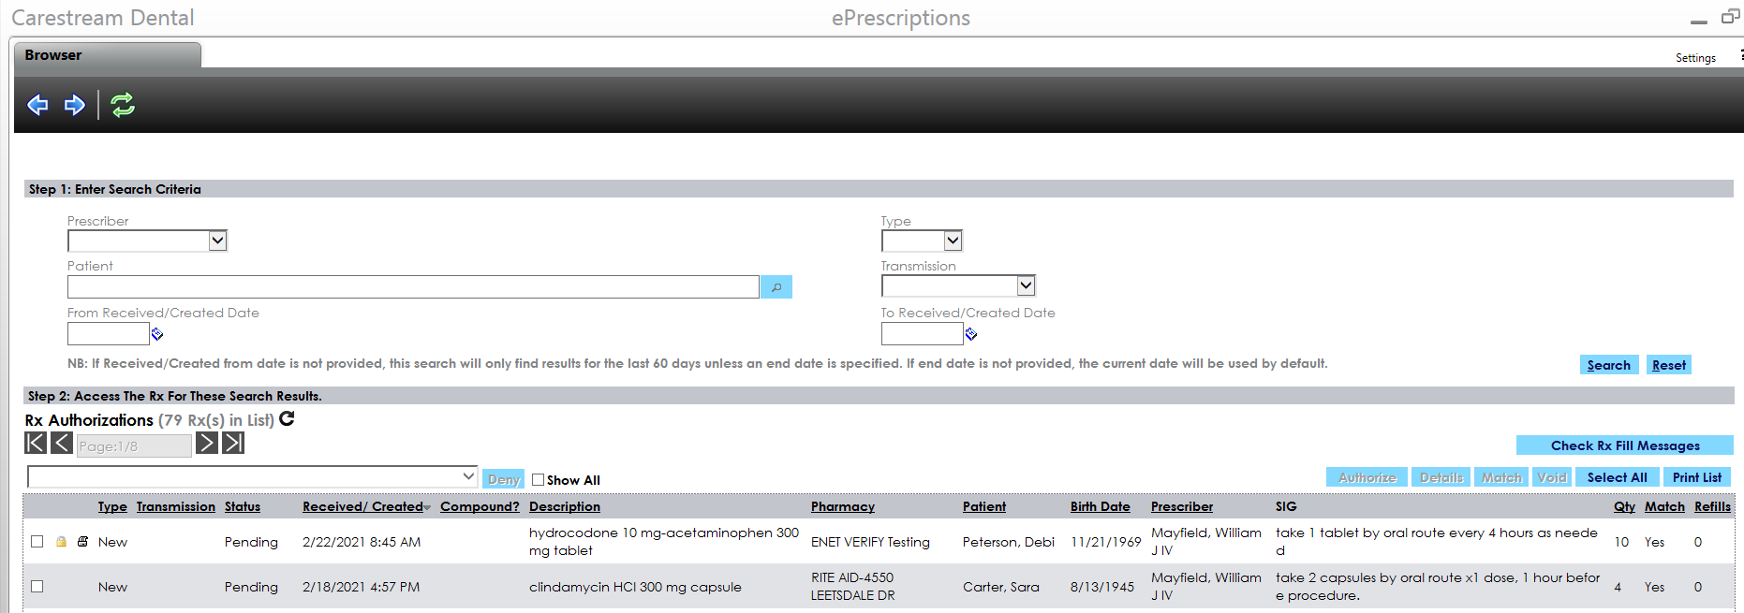Viewport: 1744px width, 613px height.
Task: Click the browser back arrow icon
Action: coord(37,105)
